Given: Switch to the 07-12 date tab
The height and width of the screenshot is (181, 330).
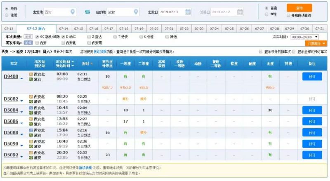Looking at the screenshot, I should (x=9, y=28).
